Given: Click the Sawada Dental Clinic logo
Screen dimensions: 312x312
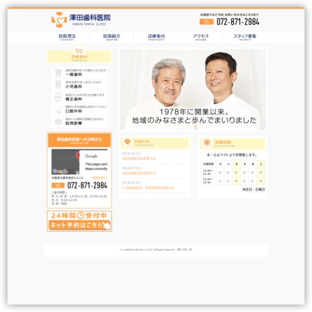Looking at the screenshot, I should pyautogui.click(x=81, y=19).
